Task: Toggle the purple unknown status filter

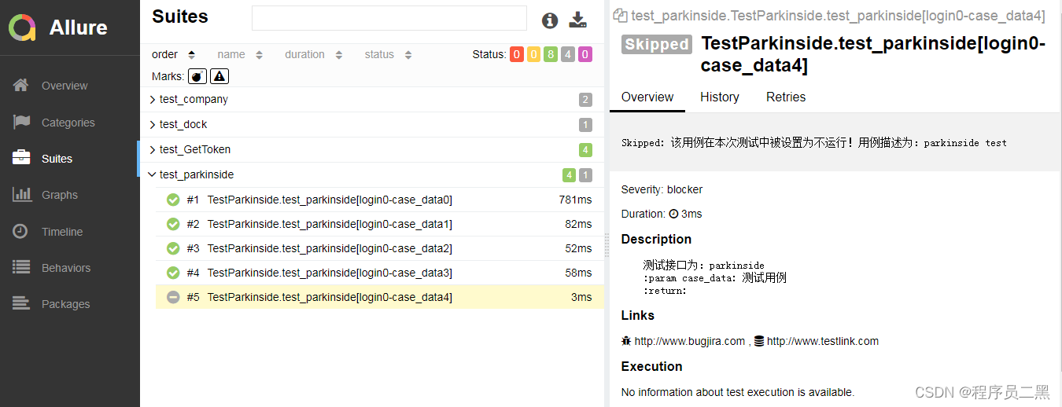Action: pos(585,54)
